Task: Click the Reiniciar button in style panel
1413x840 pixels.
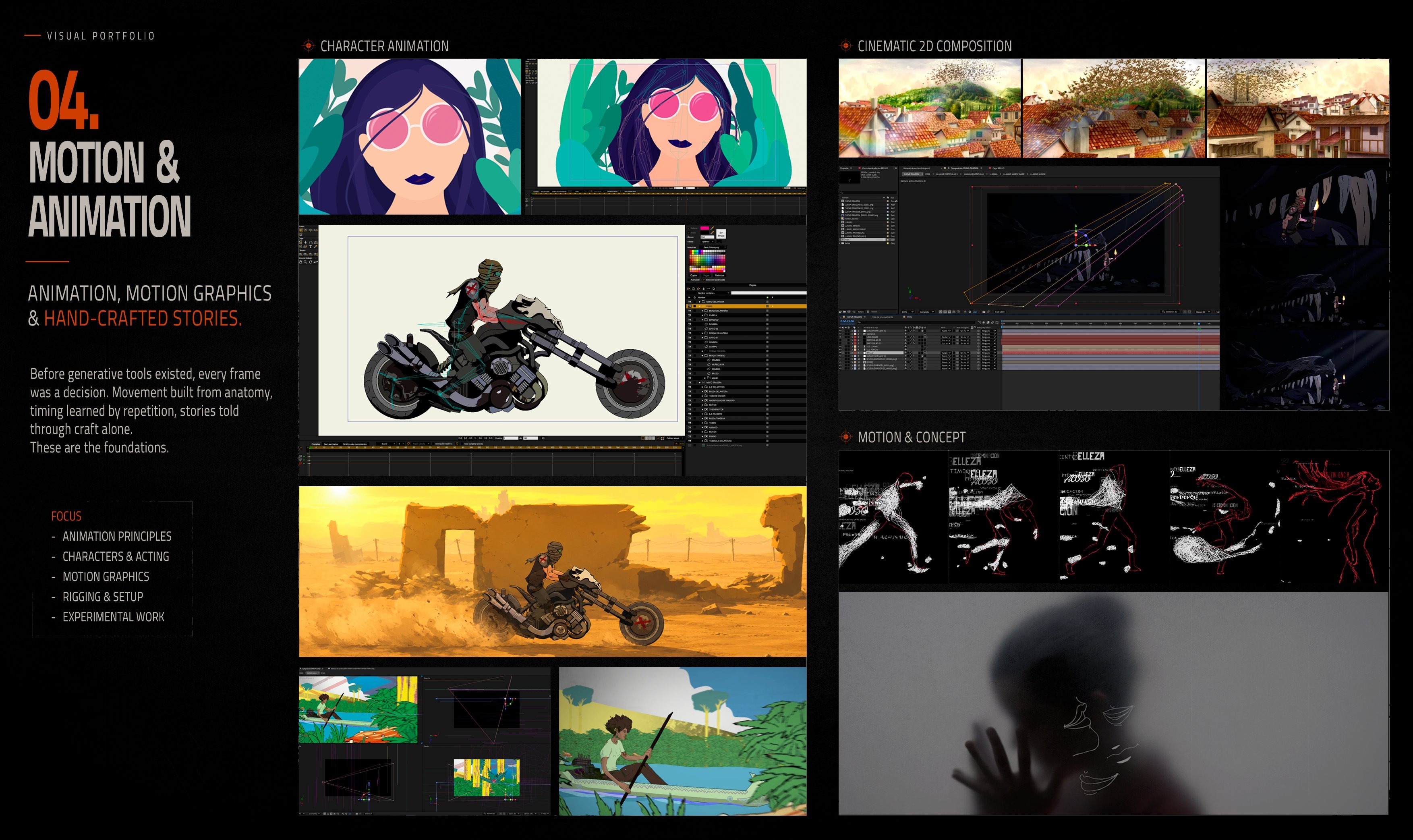Action: (x=720, y=275)
